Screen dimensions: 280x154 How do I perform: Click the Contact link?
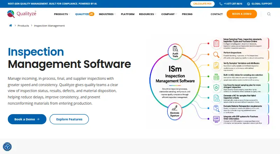217,14
